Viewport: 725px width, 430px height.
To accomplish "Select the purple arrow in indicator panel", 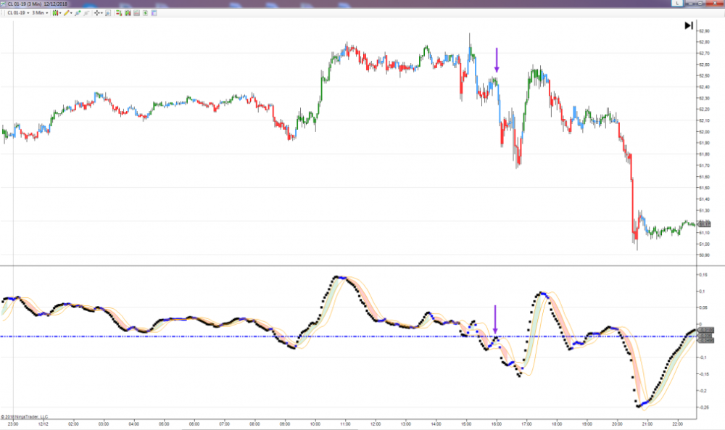I will pyautogui.click(x=495, y=318).
